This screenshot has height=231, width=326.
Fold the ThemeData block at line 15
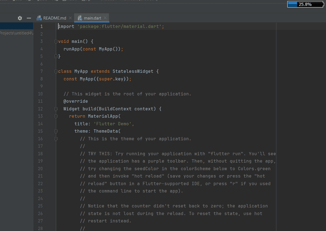(x=56, y=131)
